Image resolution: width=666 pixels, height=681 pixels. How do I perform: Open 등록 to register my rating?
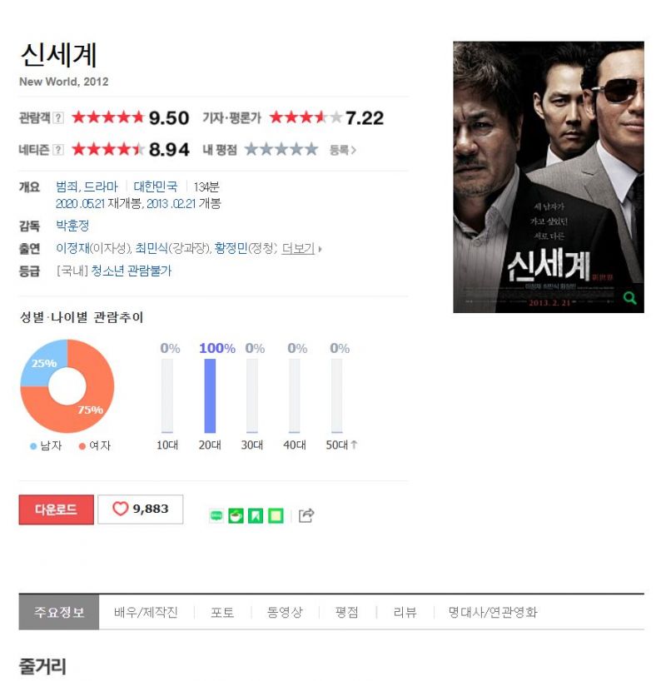click(343, 151)
